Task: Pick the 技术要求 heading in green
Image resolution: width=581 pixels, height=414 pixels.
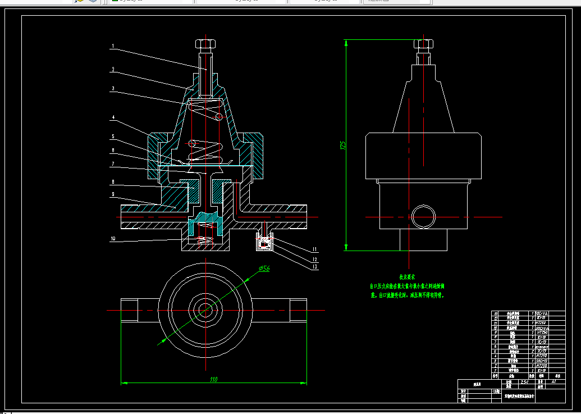Action: (407, 277)
